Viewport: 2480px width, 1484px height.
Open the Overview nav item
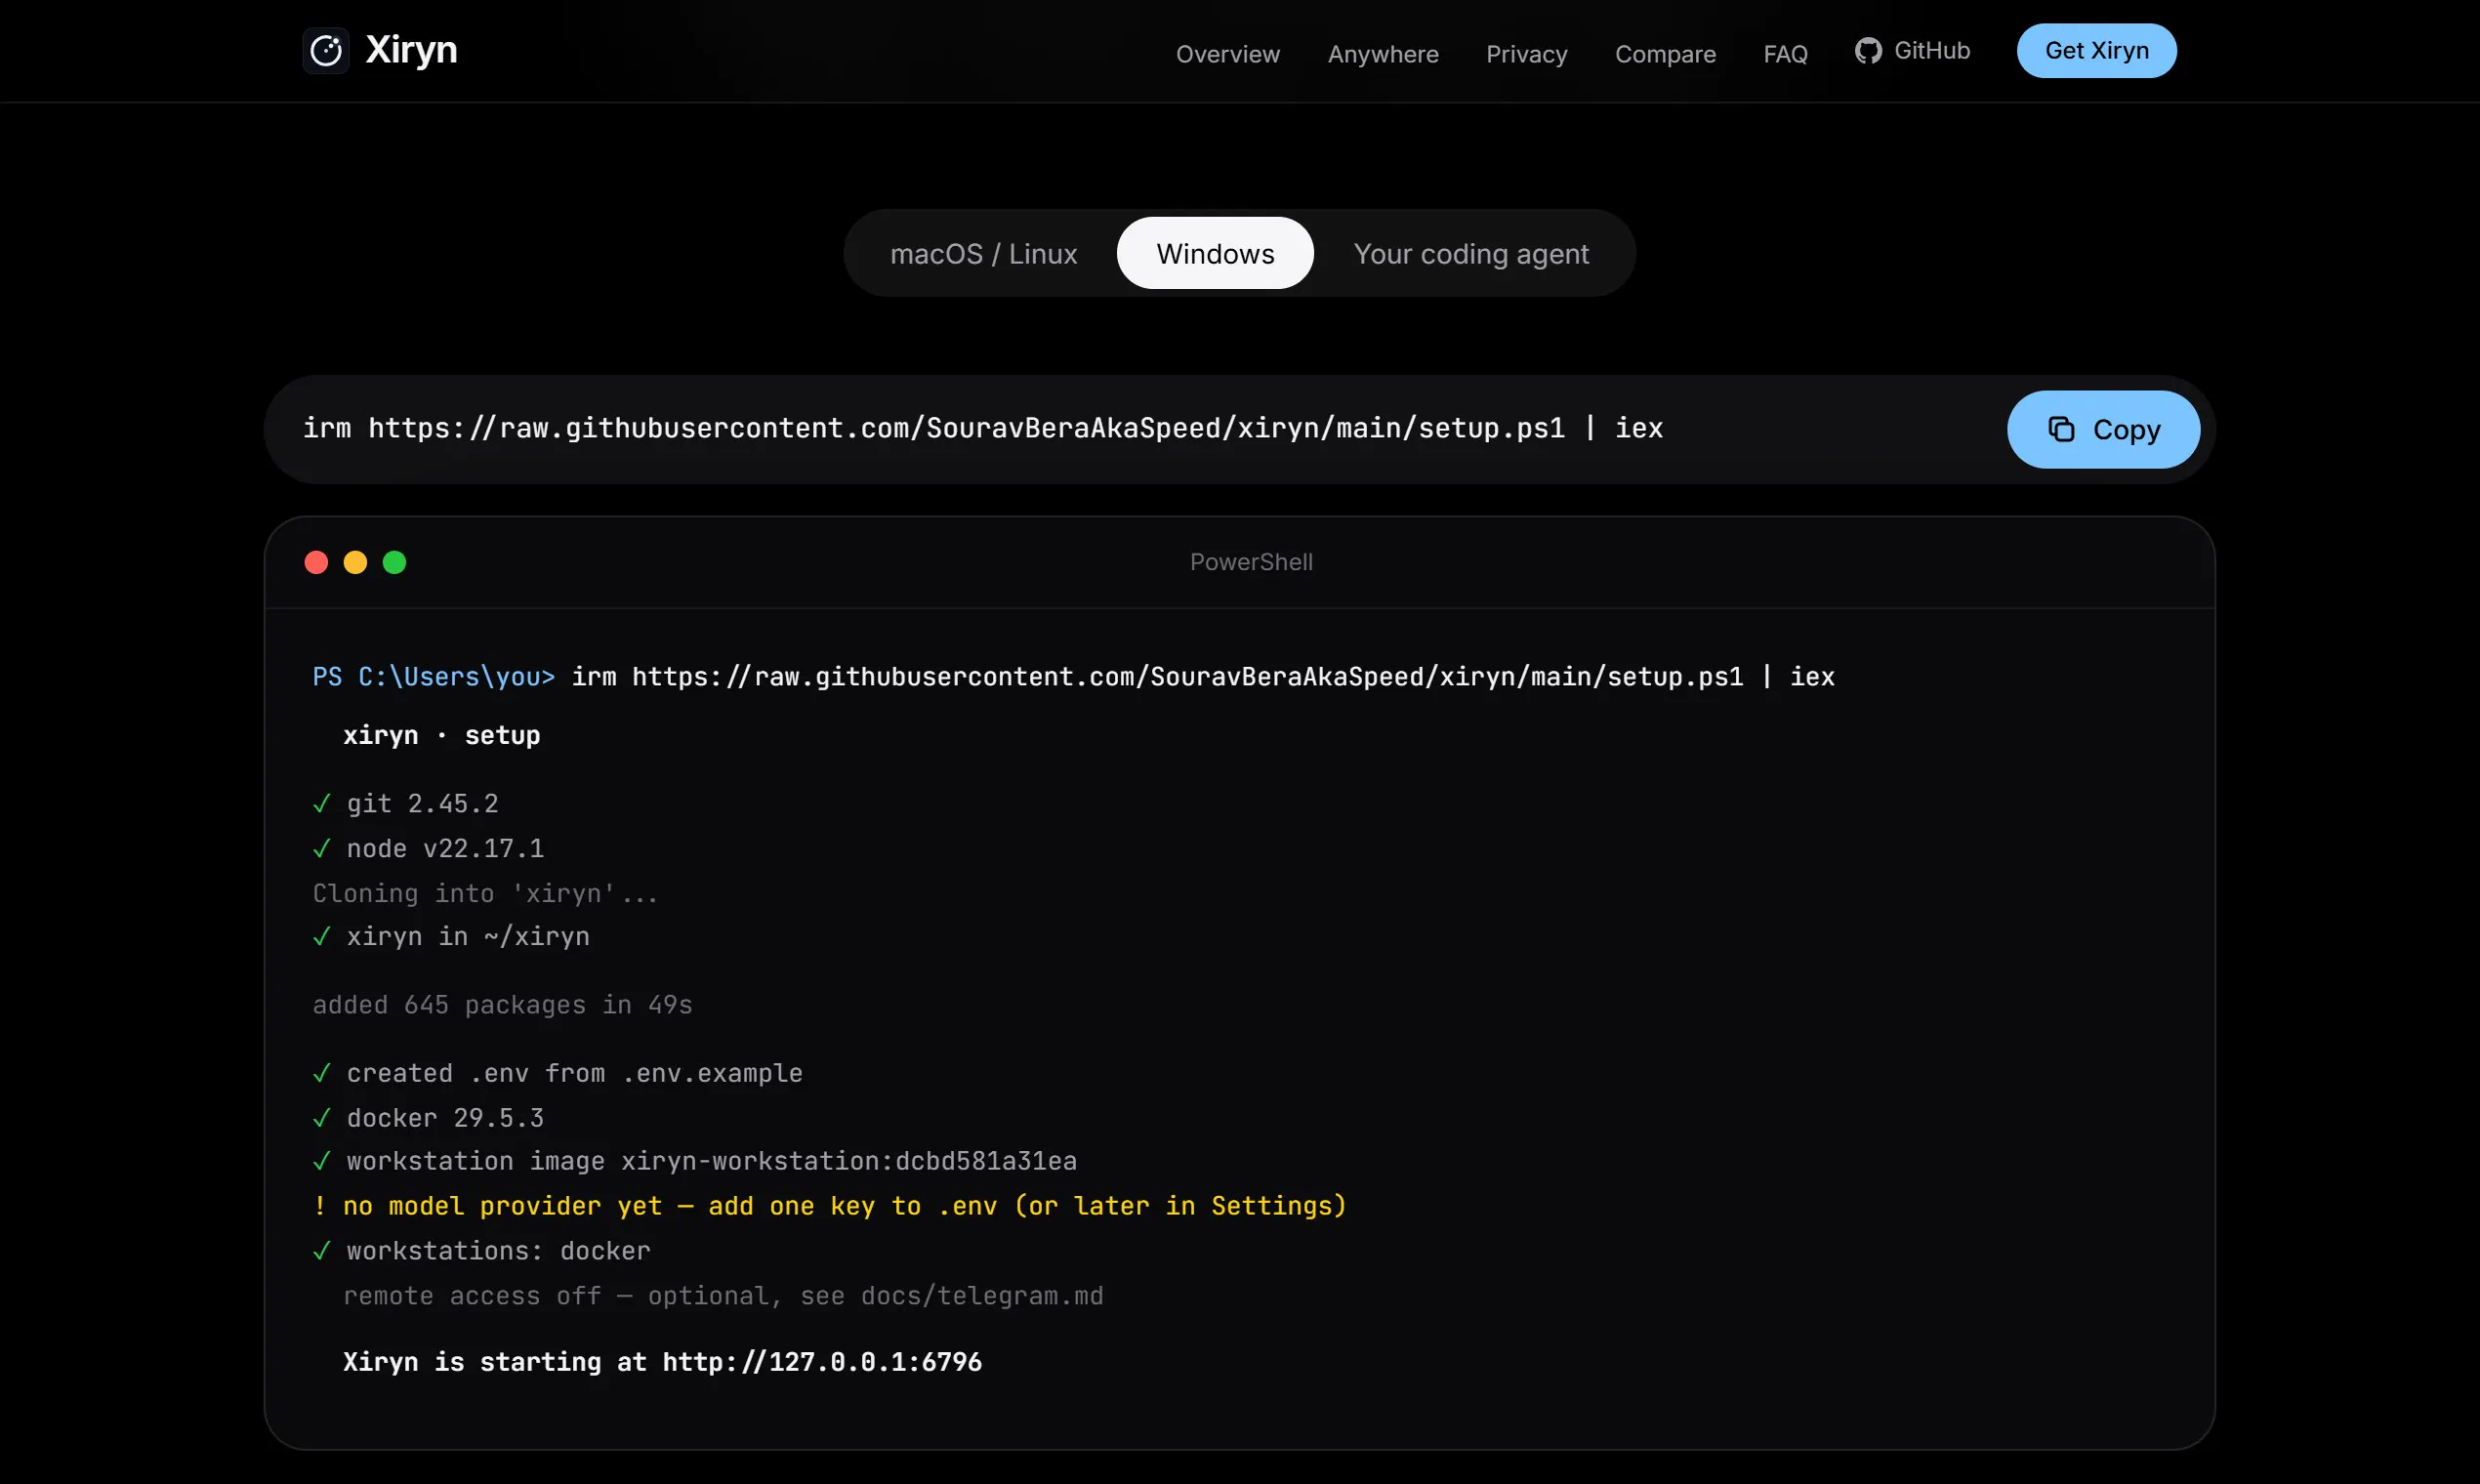(1227, 54)
